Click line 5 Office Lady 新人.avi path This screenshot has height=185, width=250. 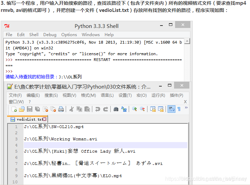pyautogui.click(x=80, y=151)
